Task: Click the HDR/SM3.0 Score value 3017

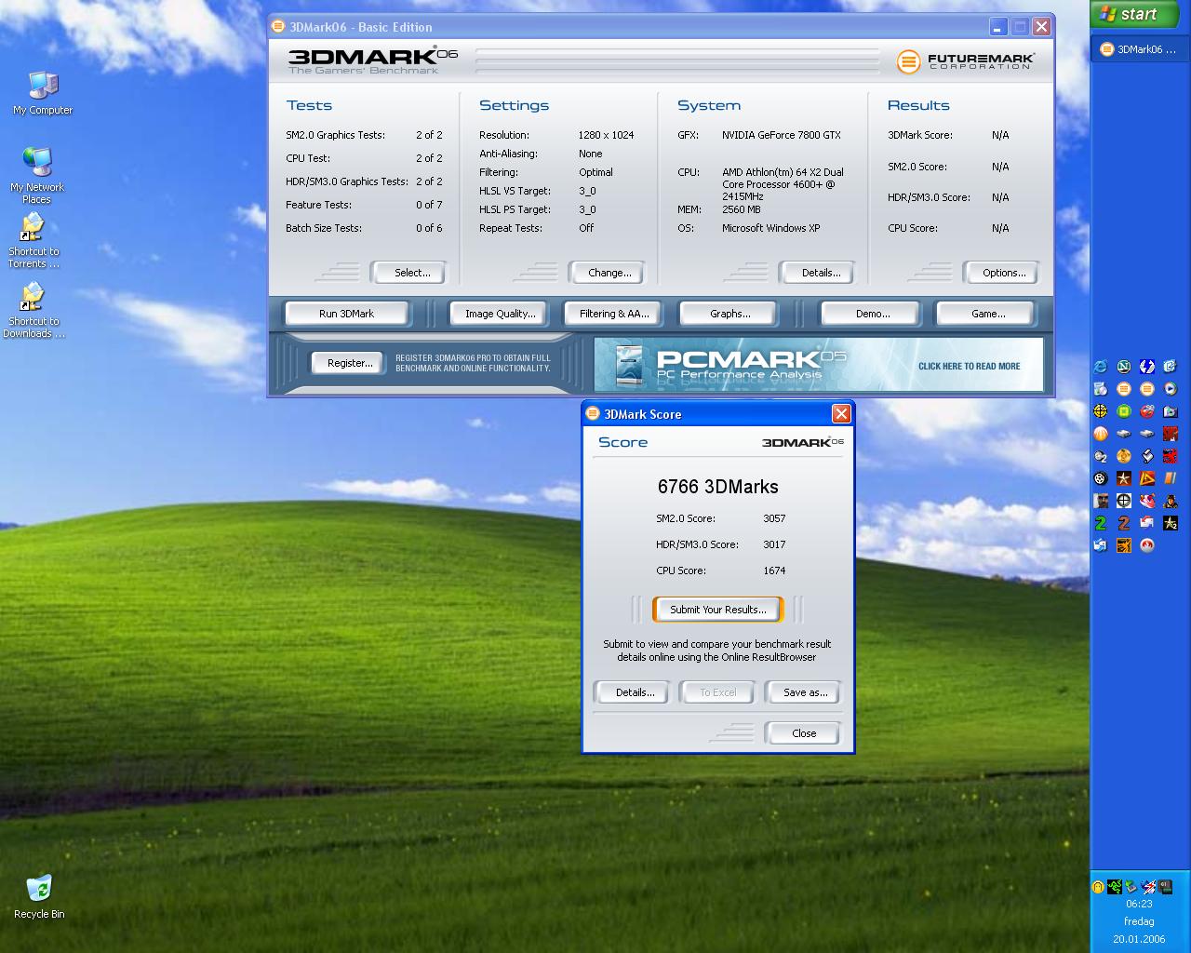Action: click(x=774, y=544)
